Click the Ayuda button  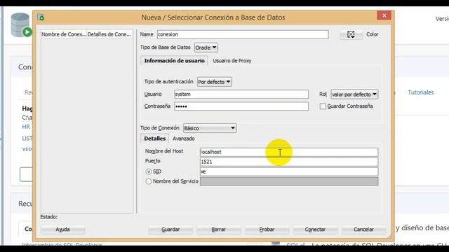(x=62, y=230)
